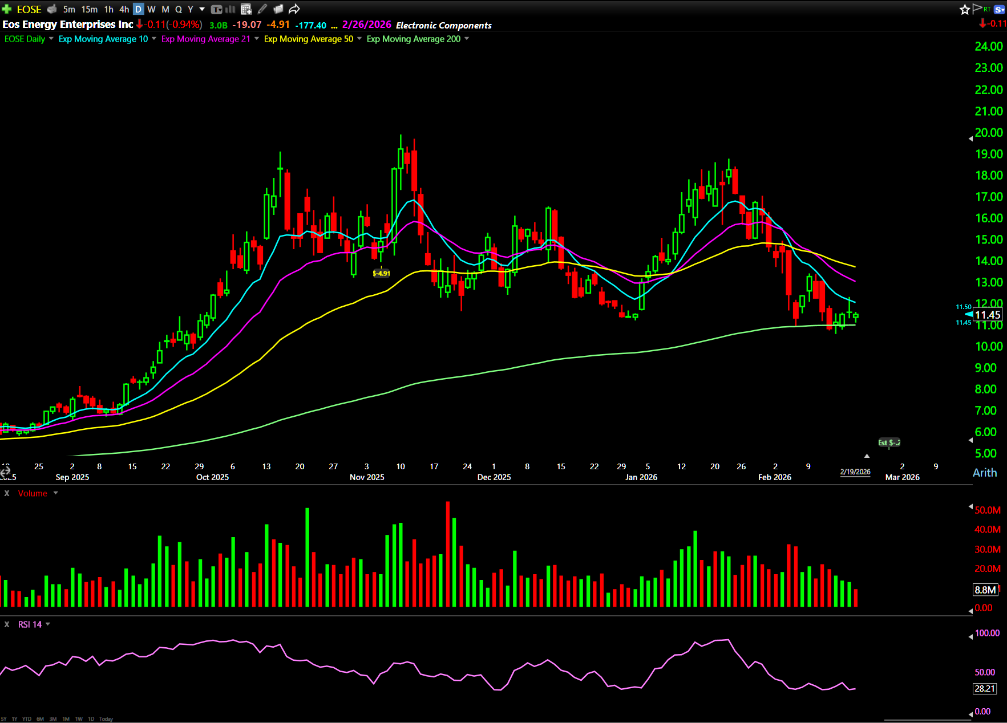Screen dimensions: 1007x723
Task: Open the pencil drawing tools icon
Action: pos(262,9)
